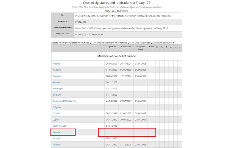Click Finland's ratification date 17/12/2004

[126, 145]
